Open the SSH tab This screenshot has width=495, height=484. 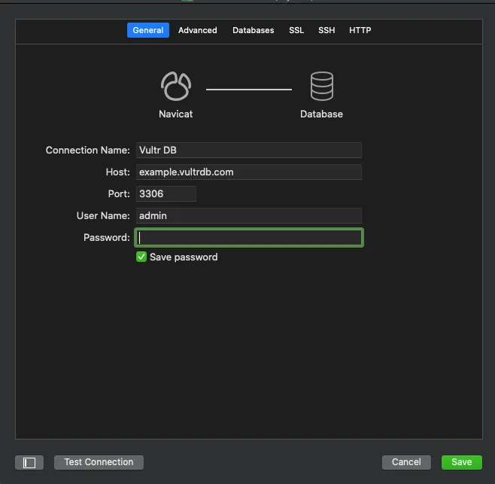coord(326,30)
